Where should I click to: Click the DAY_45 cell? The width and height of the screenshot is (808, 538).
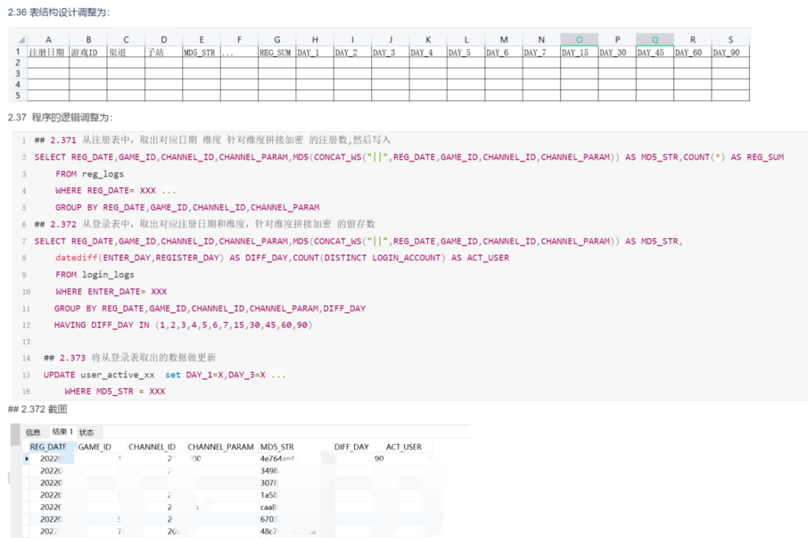coord(655,52)
